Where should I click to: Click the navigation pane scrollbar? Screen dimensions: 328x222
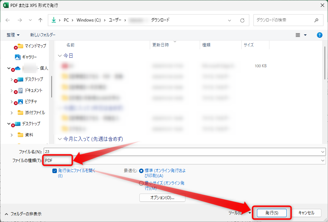pos(51,87)
